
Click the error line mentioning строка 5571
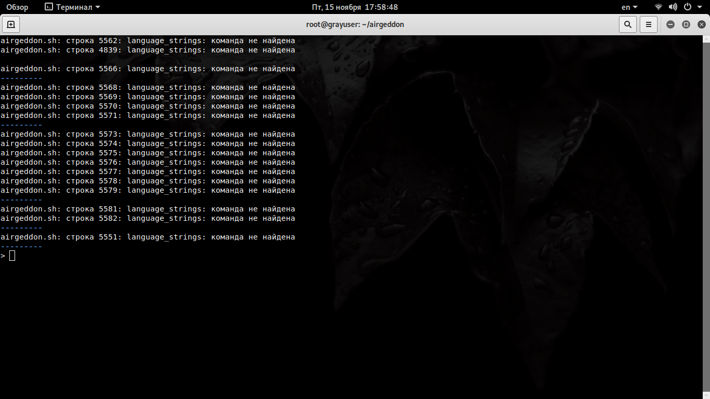pos(148,115)
